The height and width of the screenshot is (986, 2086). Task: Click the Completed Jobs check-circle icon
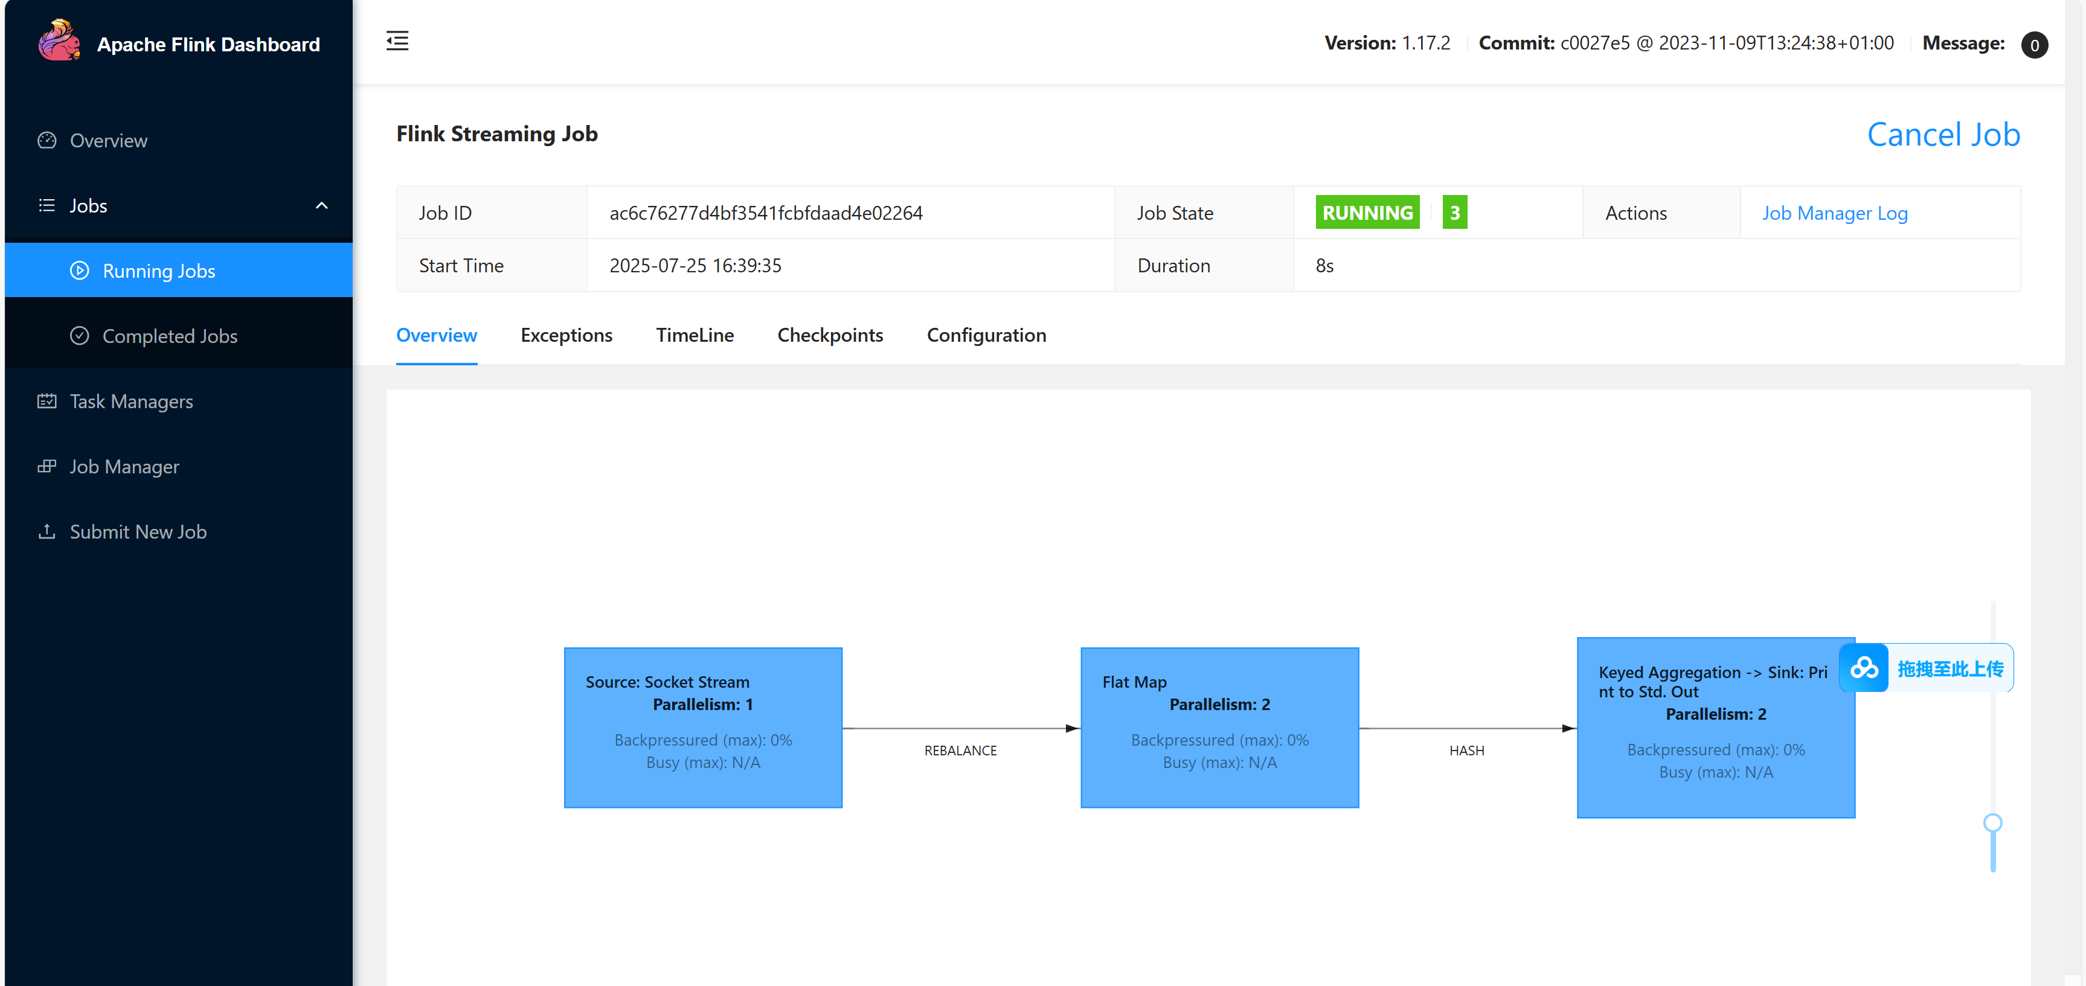pos(79,335)
